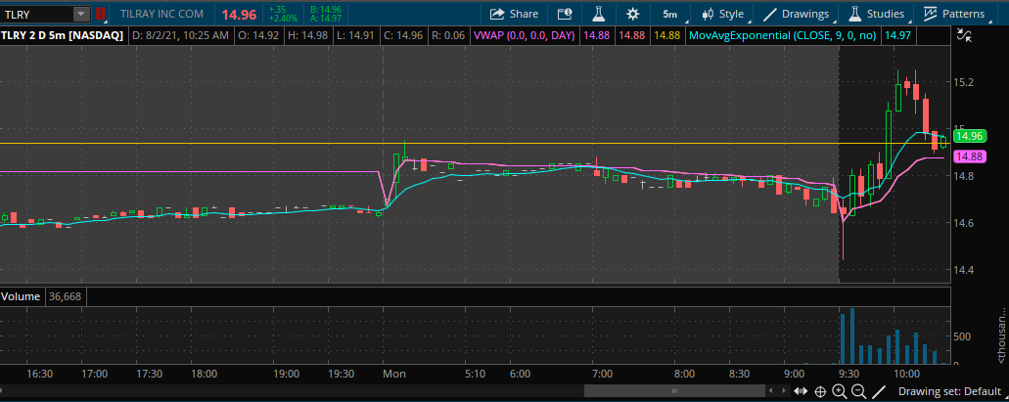Click the 14.96 last price
Image resolution: width=1009 pixels, height=402 pixels.
241,14
